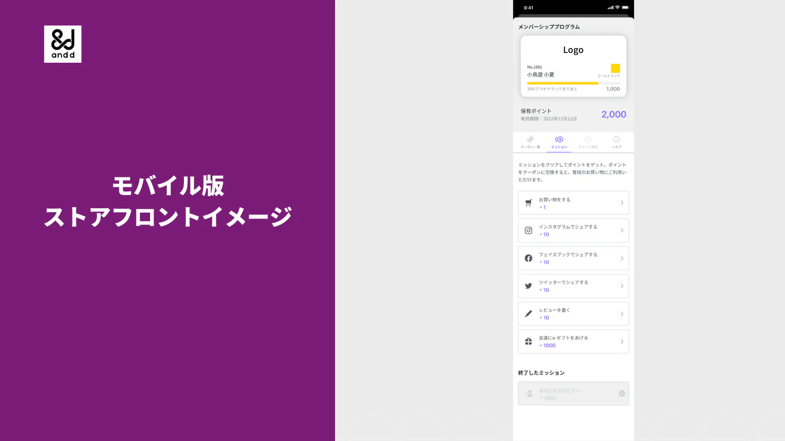Viewport: 785px width, 441px height.
Task: Click the 友達にe-ギフトをあげる label
Action: (563, 338)
